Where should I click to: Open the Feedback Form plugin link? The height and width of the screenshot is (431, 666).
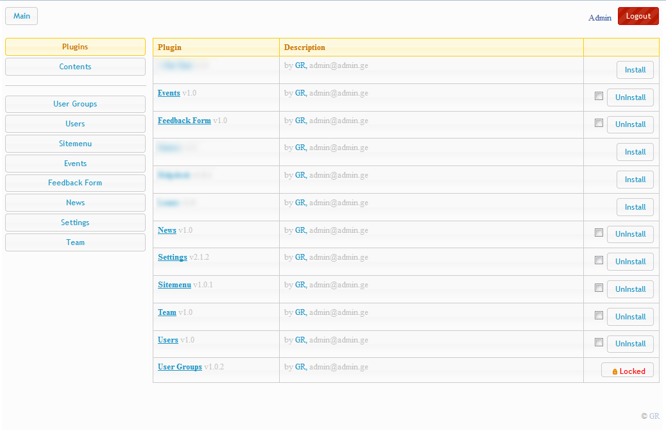tap(184, 121)
